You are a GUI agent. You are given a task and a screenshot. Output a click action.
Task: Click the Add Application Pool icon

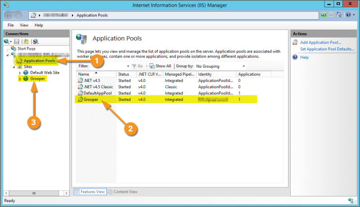[295, 42]
